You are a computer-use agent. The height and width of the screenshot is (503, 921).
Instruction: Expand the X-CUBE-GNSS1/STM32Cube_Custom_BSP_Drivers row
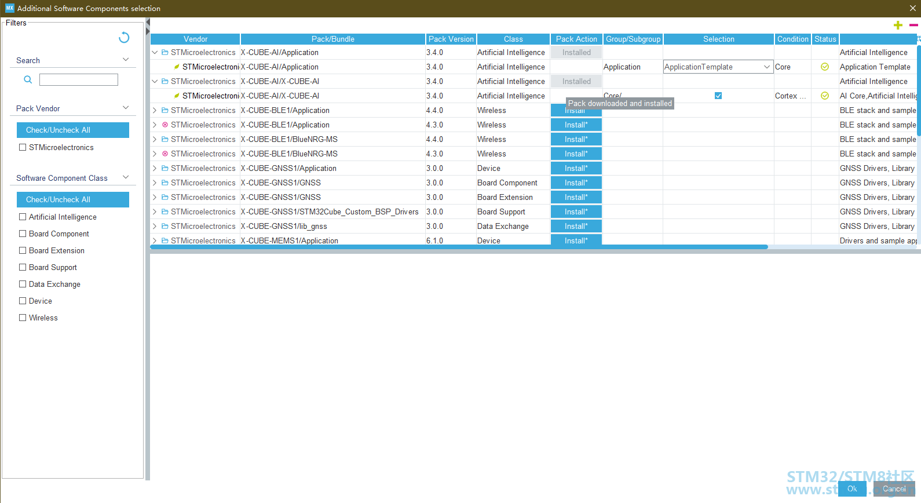click(x=155, y=212)
